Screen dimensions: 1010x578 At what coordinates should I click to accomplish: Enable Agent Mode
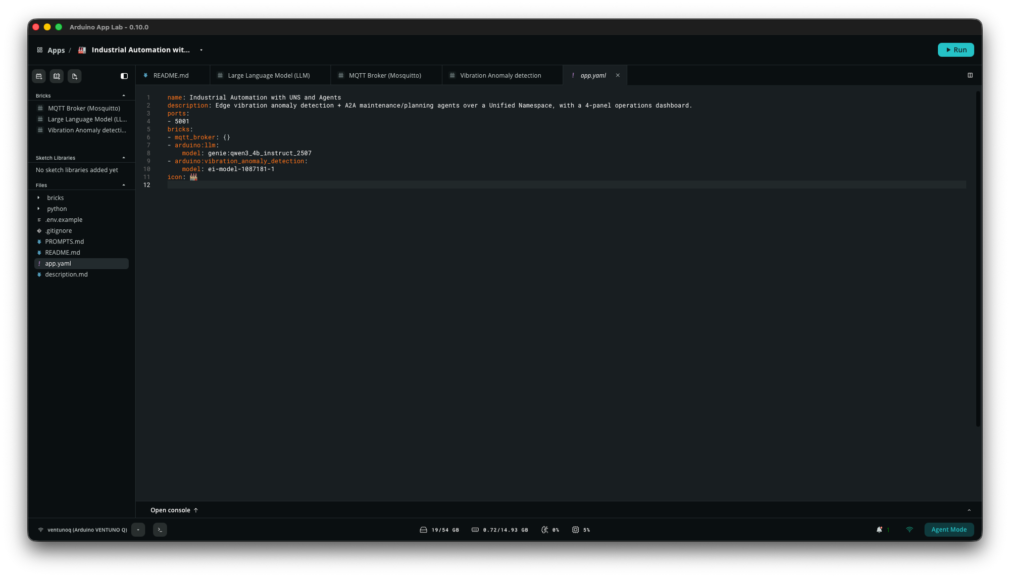[x=949, y=529]
